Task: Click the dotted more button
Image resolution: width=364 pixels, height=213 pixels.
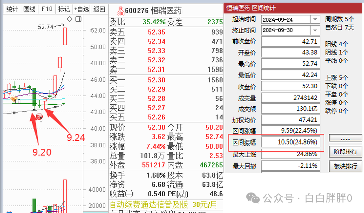Action: 345,138
